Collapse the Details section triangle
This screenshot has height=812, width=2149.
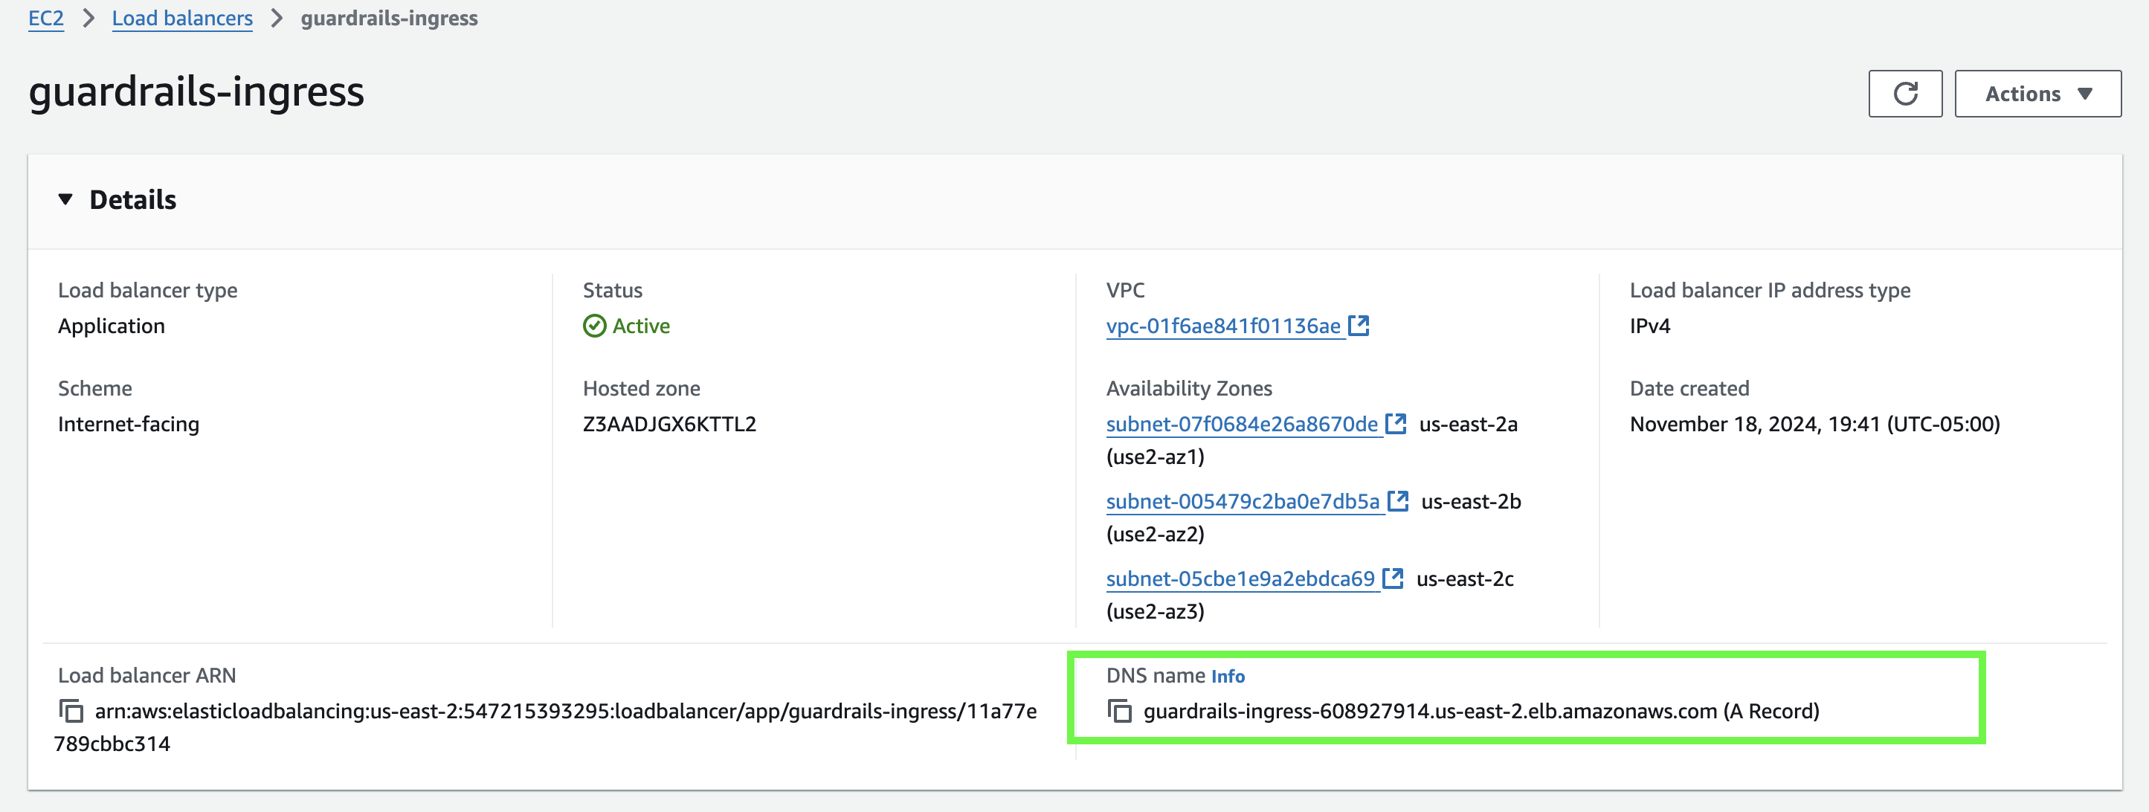tap(65, 199)
